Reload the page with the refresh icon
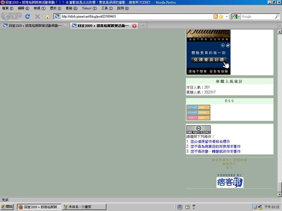Image resolution: width=282 pixels, height=211 pixels. coord(28,16)
